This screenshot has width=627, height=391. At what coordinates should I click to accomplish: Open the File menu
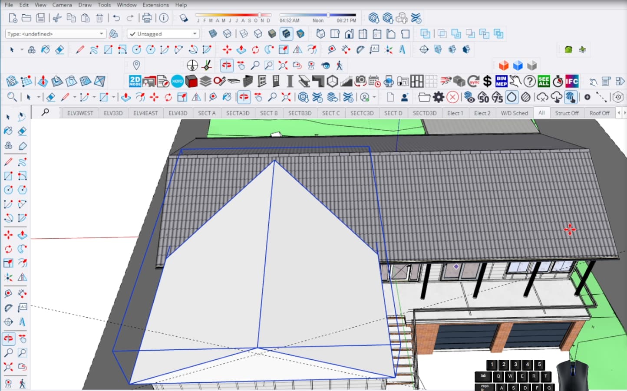coord(9,5)
